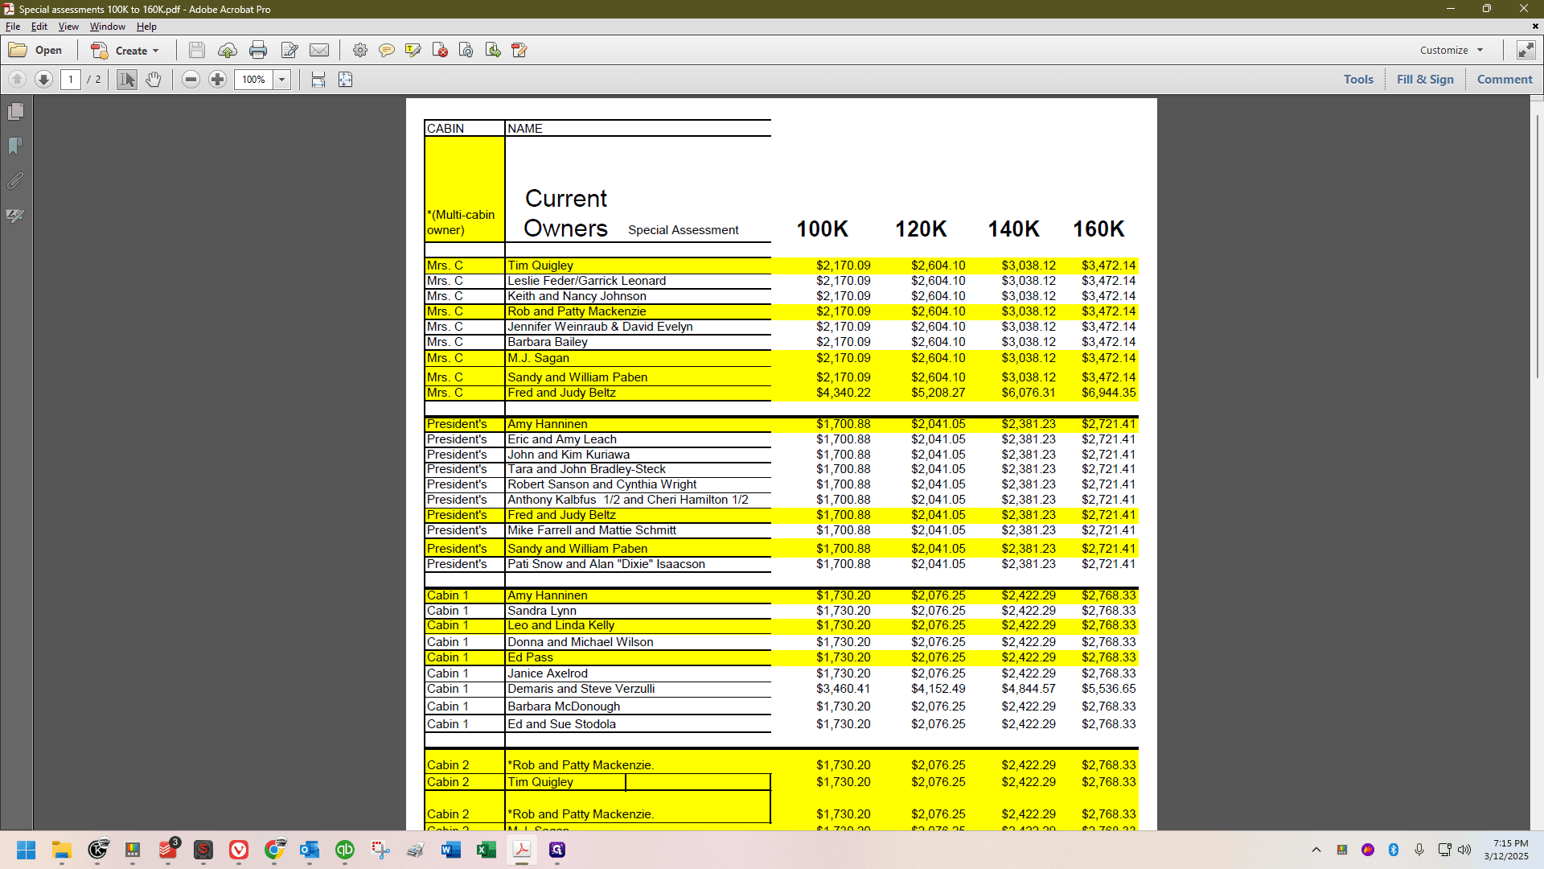Open the Attachments paperclip panel

coord(15,181)
